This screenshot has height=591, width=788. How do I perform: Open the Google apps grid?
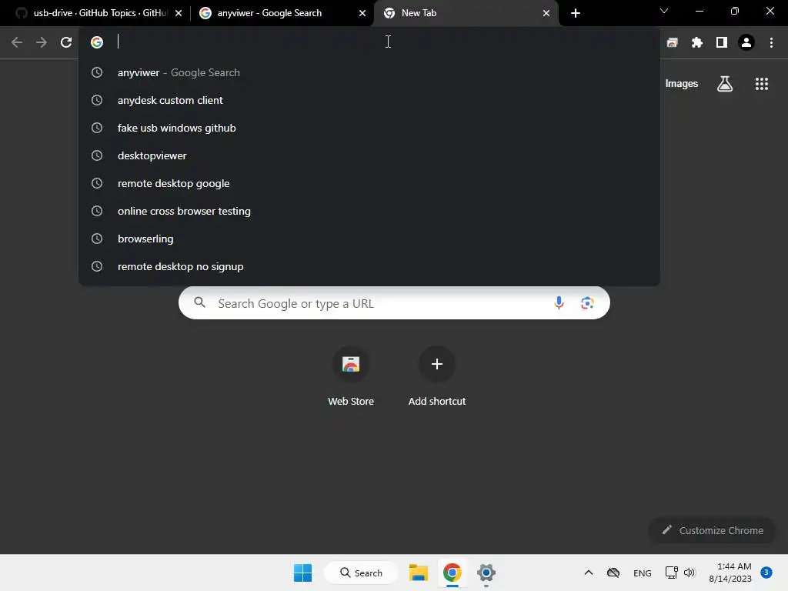(x=762, y=84)
